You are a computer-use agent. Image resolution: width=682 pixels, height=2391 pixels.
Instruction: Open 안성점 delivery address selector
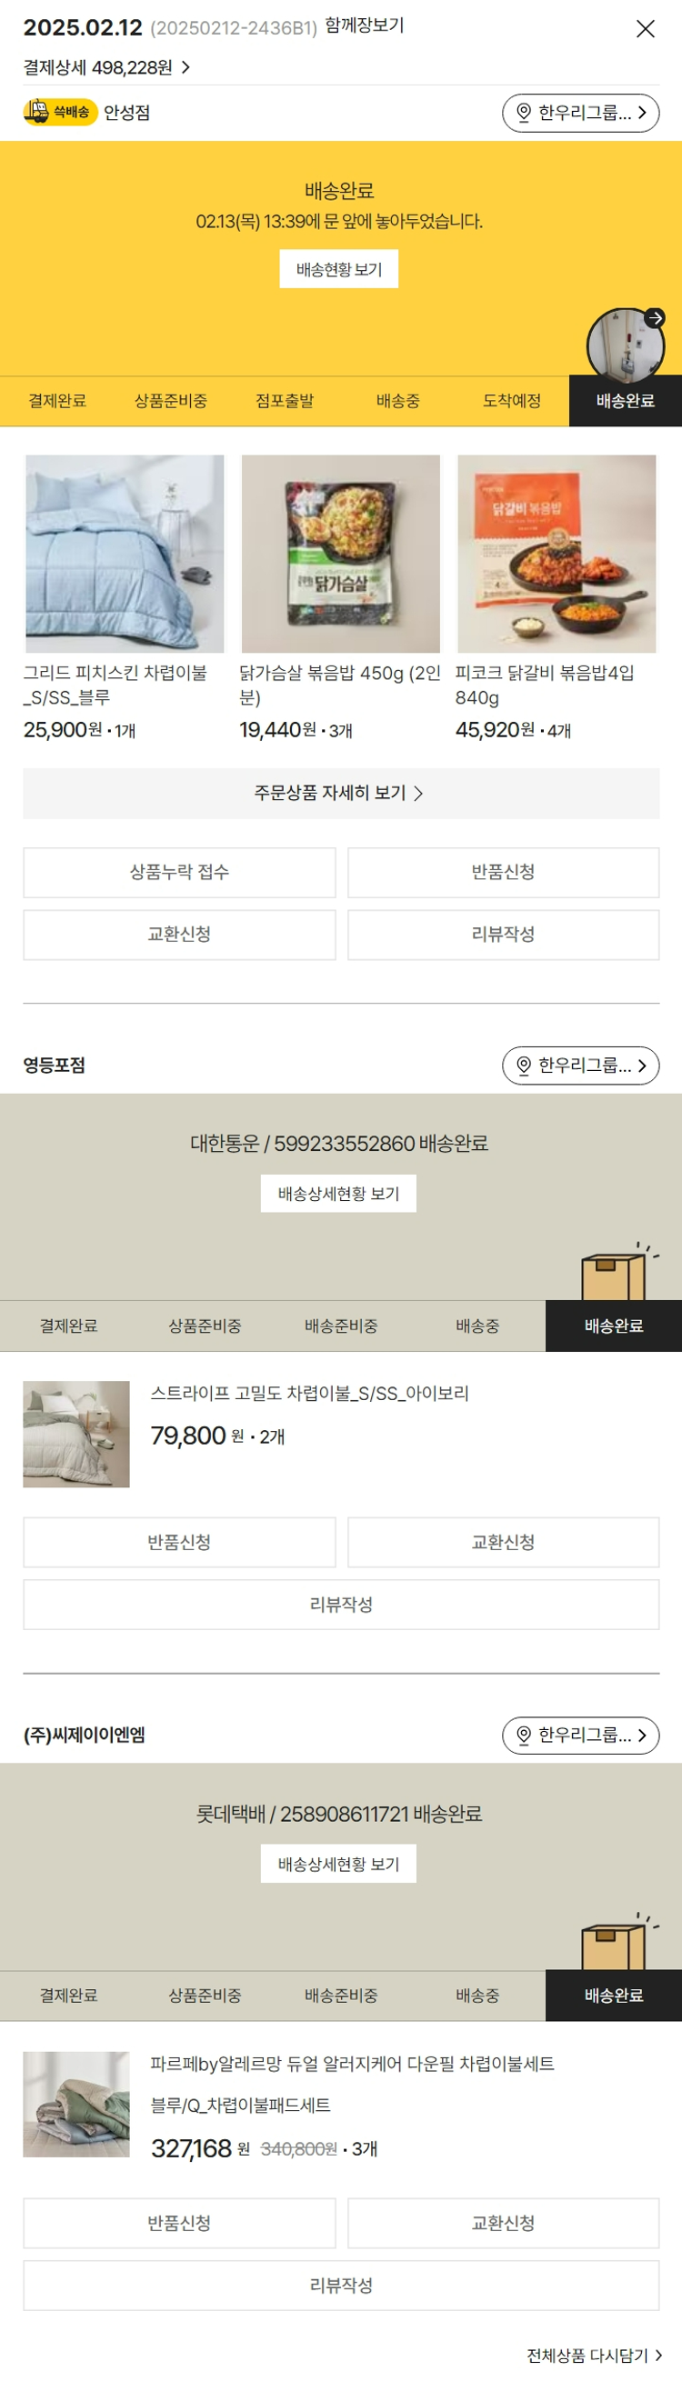pos(580,114)
